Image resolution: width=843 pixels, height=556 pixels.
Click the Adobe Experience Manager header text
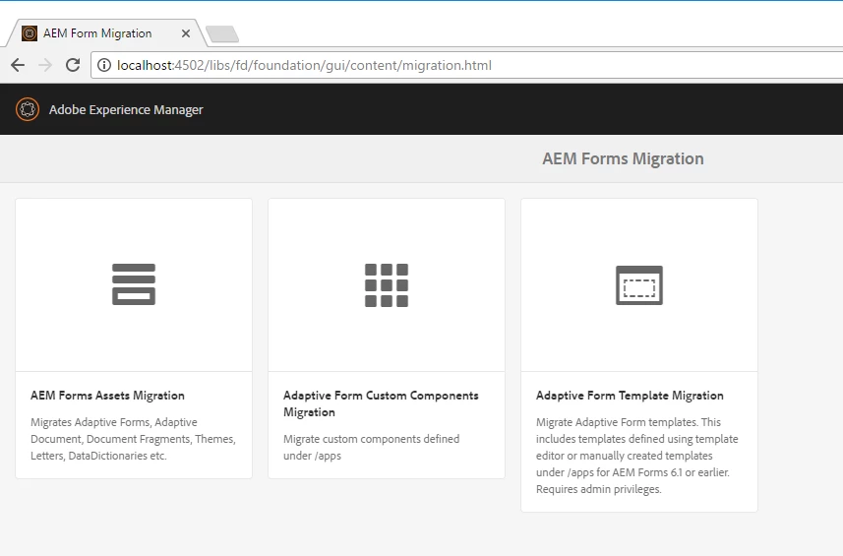[x=126, y=109]
